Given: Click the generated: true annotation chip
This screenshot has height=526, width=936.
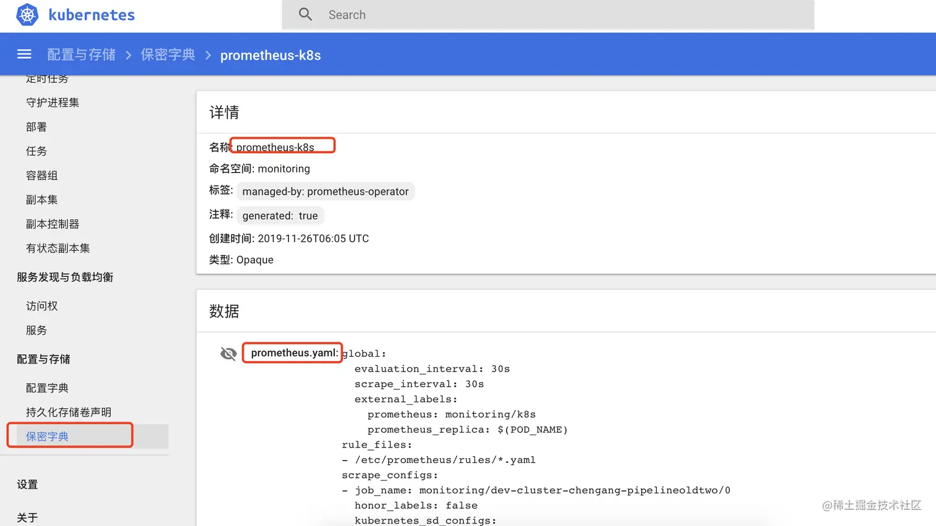Looking at the screenshot, I should [x=280, y=216].
